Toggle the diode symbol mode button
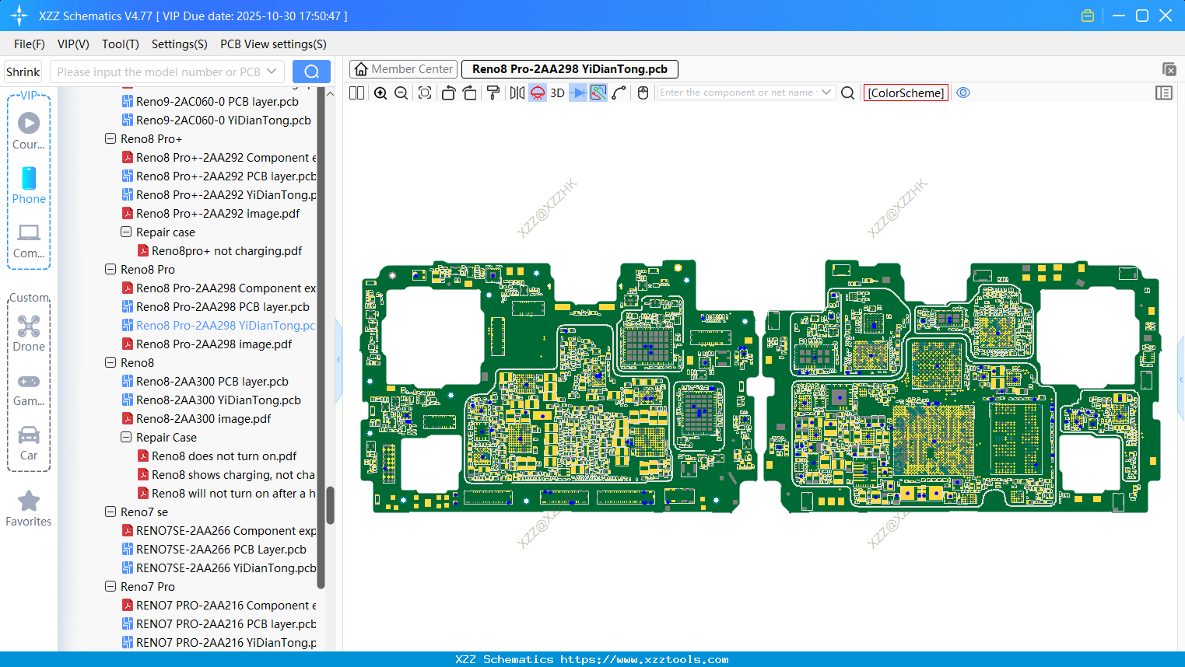 [x=577, y=93]
